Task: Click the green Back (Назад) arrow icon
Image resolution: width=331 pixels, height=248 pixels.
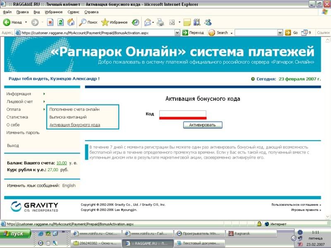Action: click(x=7, y=22)
